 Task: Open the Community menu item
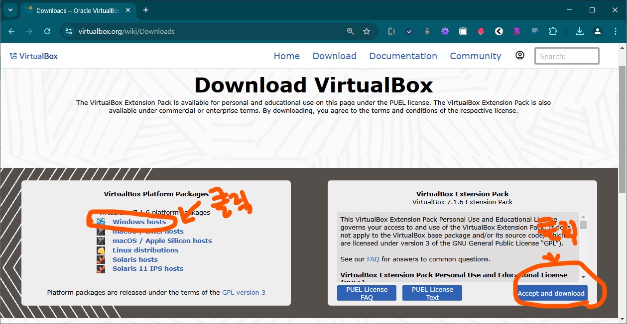[476, 56]
